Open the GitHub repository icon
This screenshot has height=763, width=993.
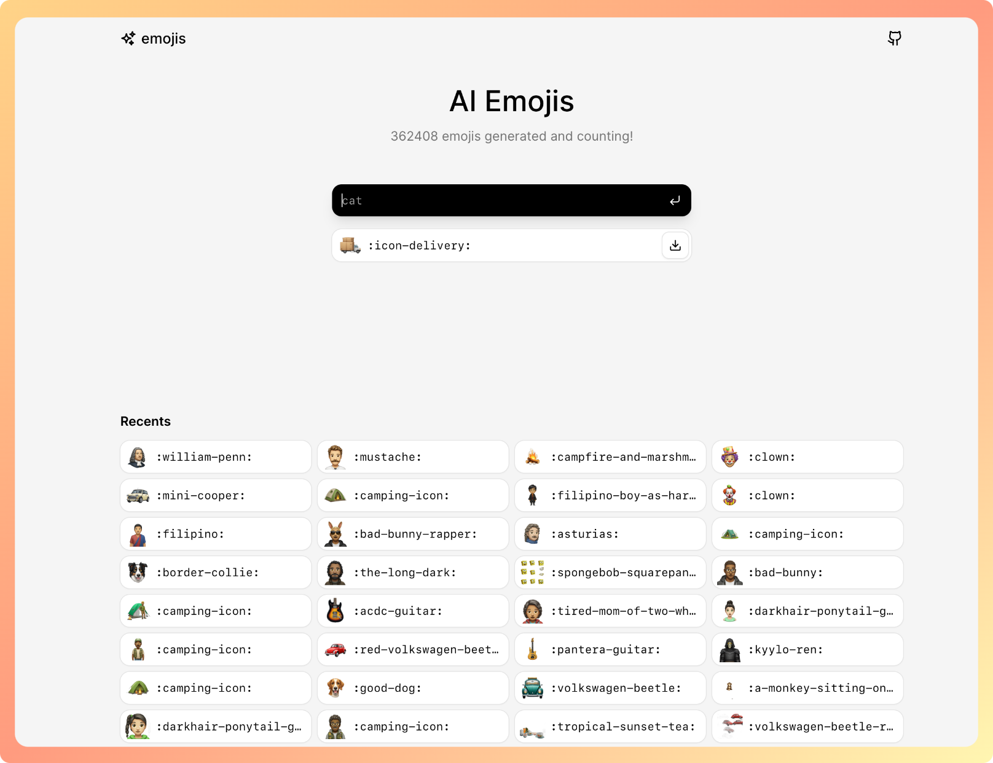tap(894, 39)
